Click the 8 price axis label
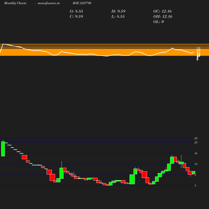The height and width of the screenshot is (209, 209). click(195, 175)
